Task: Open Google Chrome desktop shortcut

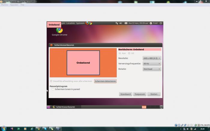Action: pyautogui.click(x=59, y=31)
